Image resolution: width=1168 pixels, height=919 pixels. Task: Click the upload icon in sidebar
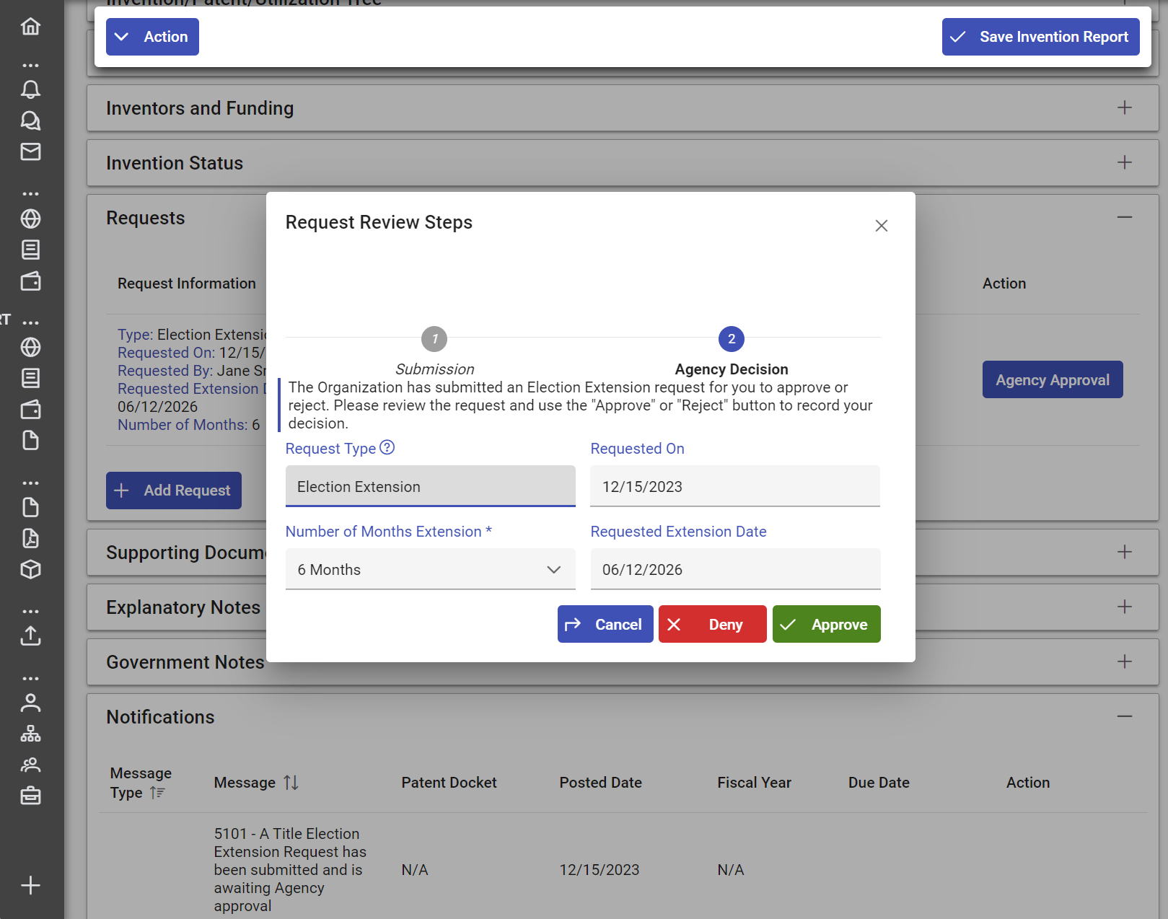pos(30,636)
